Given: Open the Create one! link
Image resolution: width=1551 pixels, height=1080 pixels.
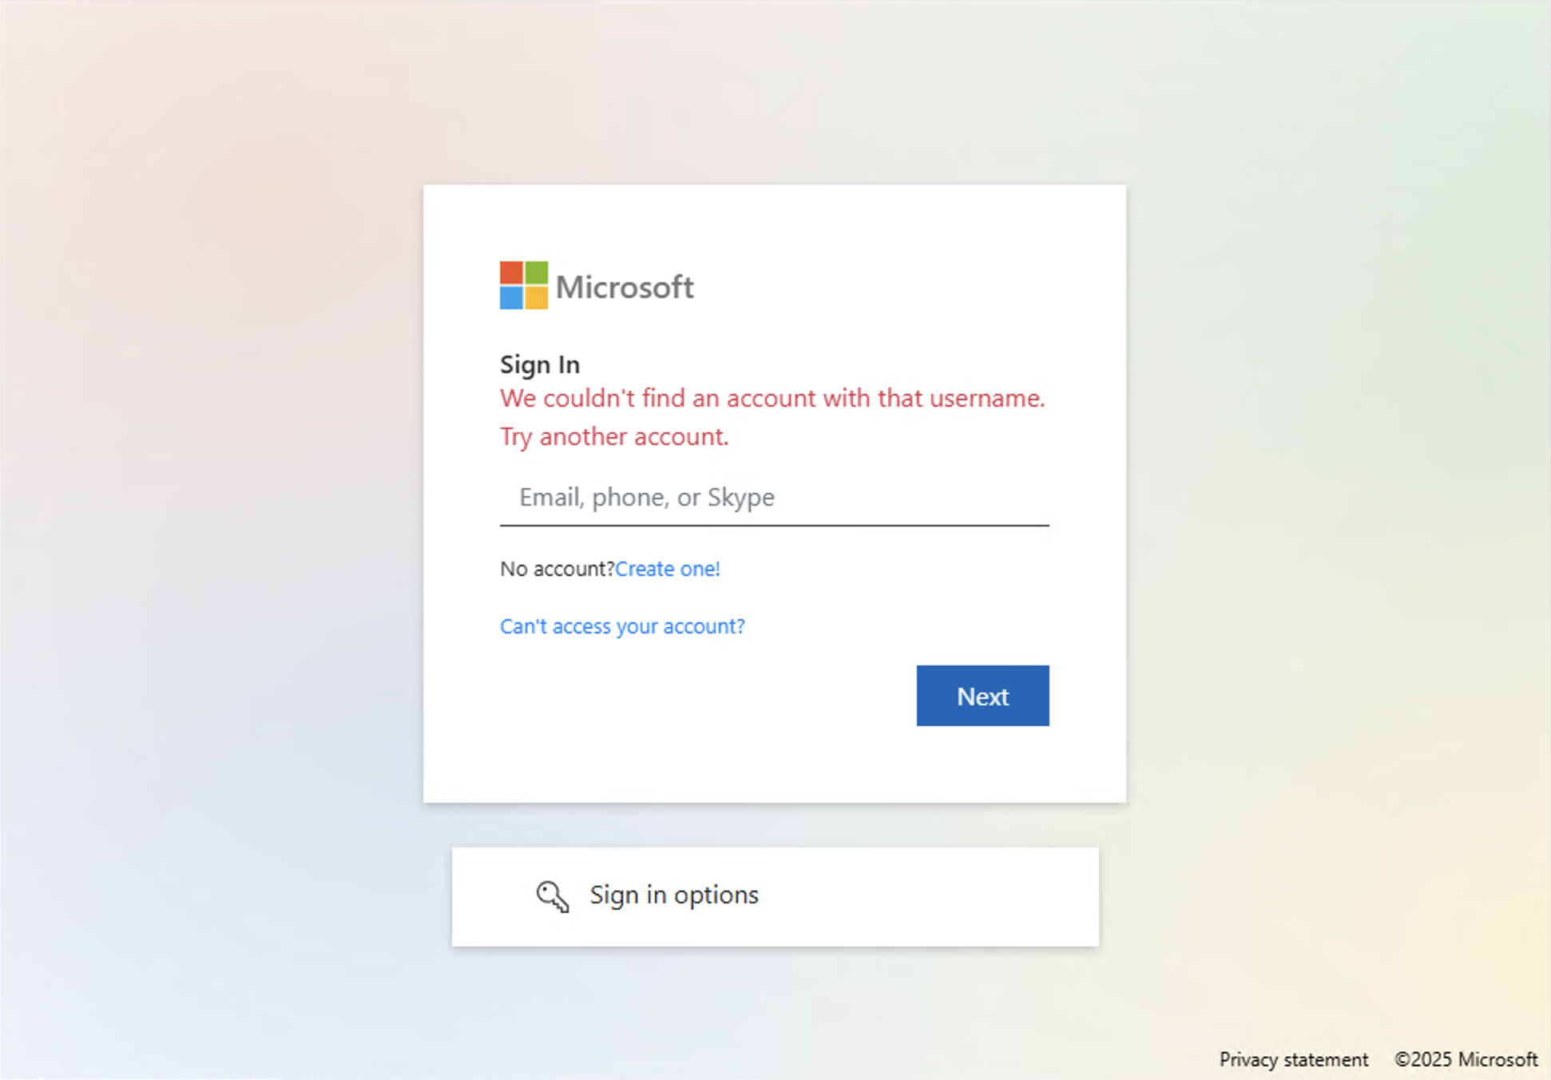Looking at the screenshot, I should click(668, 569).
